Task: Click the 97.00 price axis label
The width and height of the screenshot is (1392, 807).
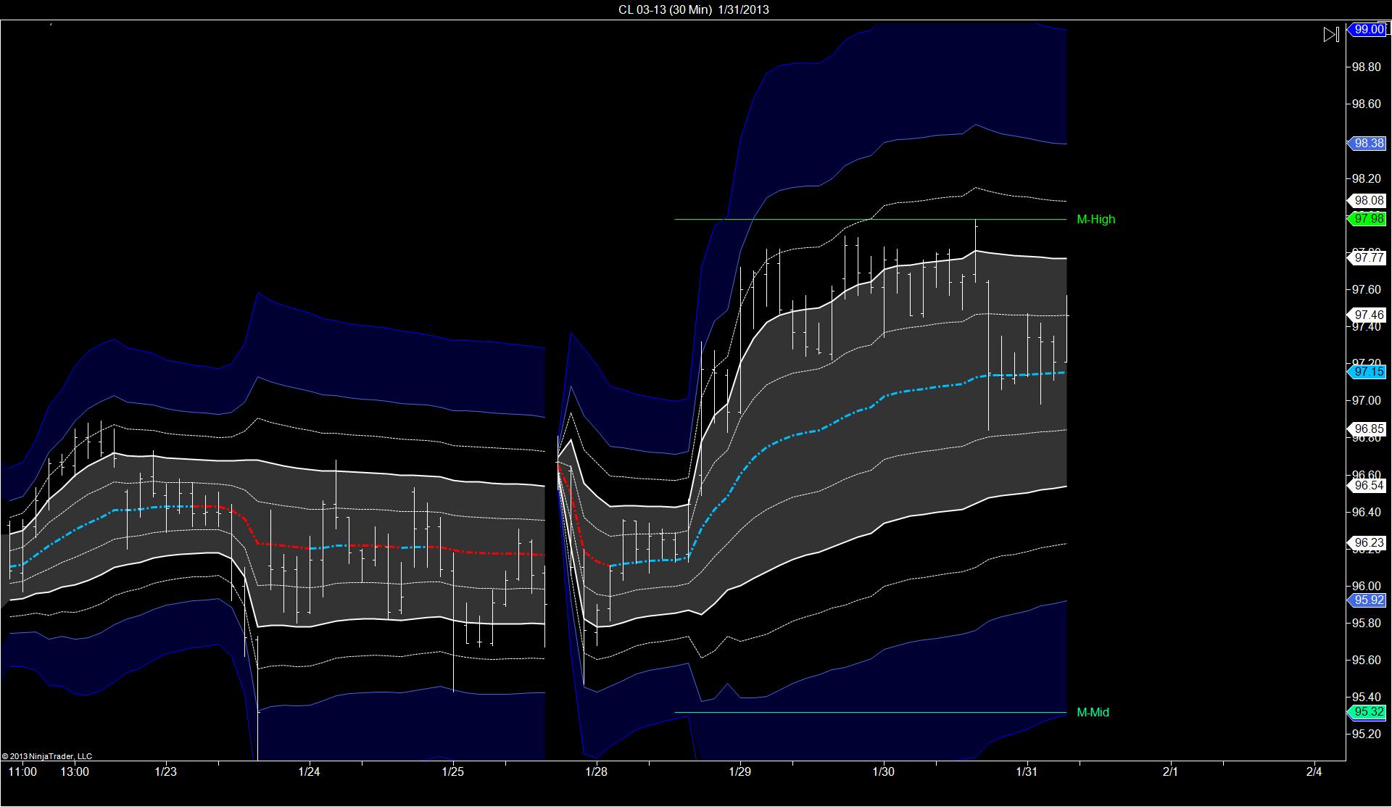Action: (x=1366, y=401)
